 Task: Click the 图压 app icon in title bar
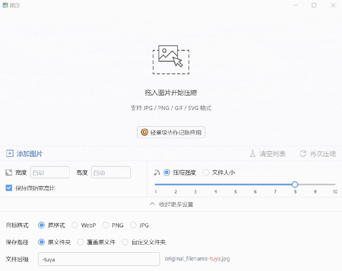click(x=5, y=5)
